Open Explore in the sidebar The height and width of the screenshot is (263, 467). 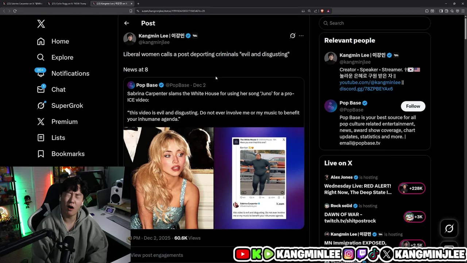[x=55, y=57]
